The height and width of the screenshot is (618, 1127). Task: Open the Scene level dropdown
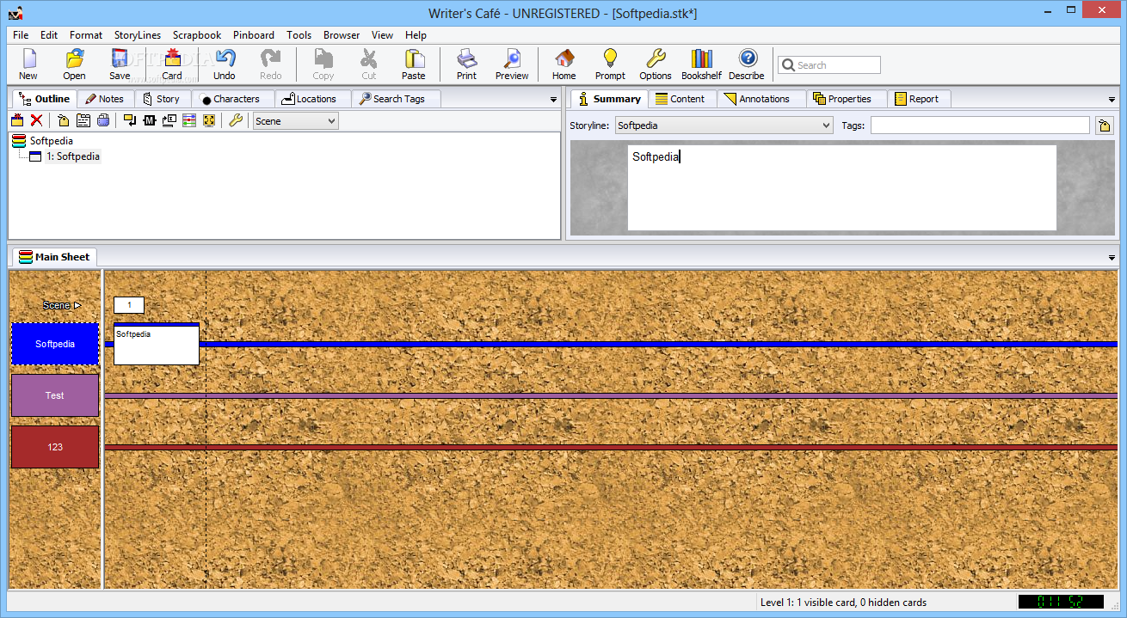click(x=295, y=121)
